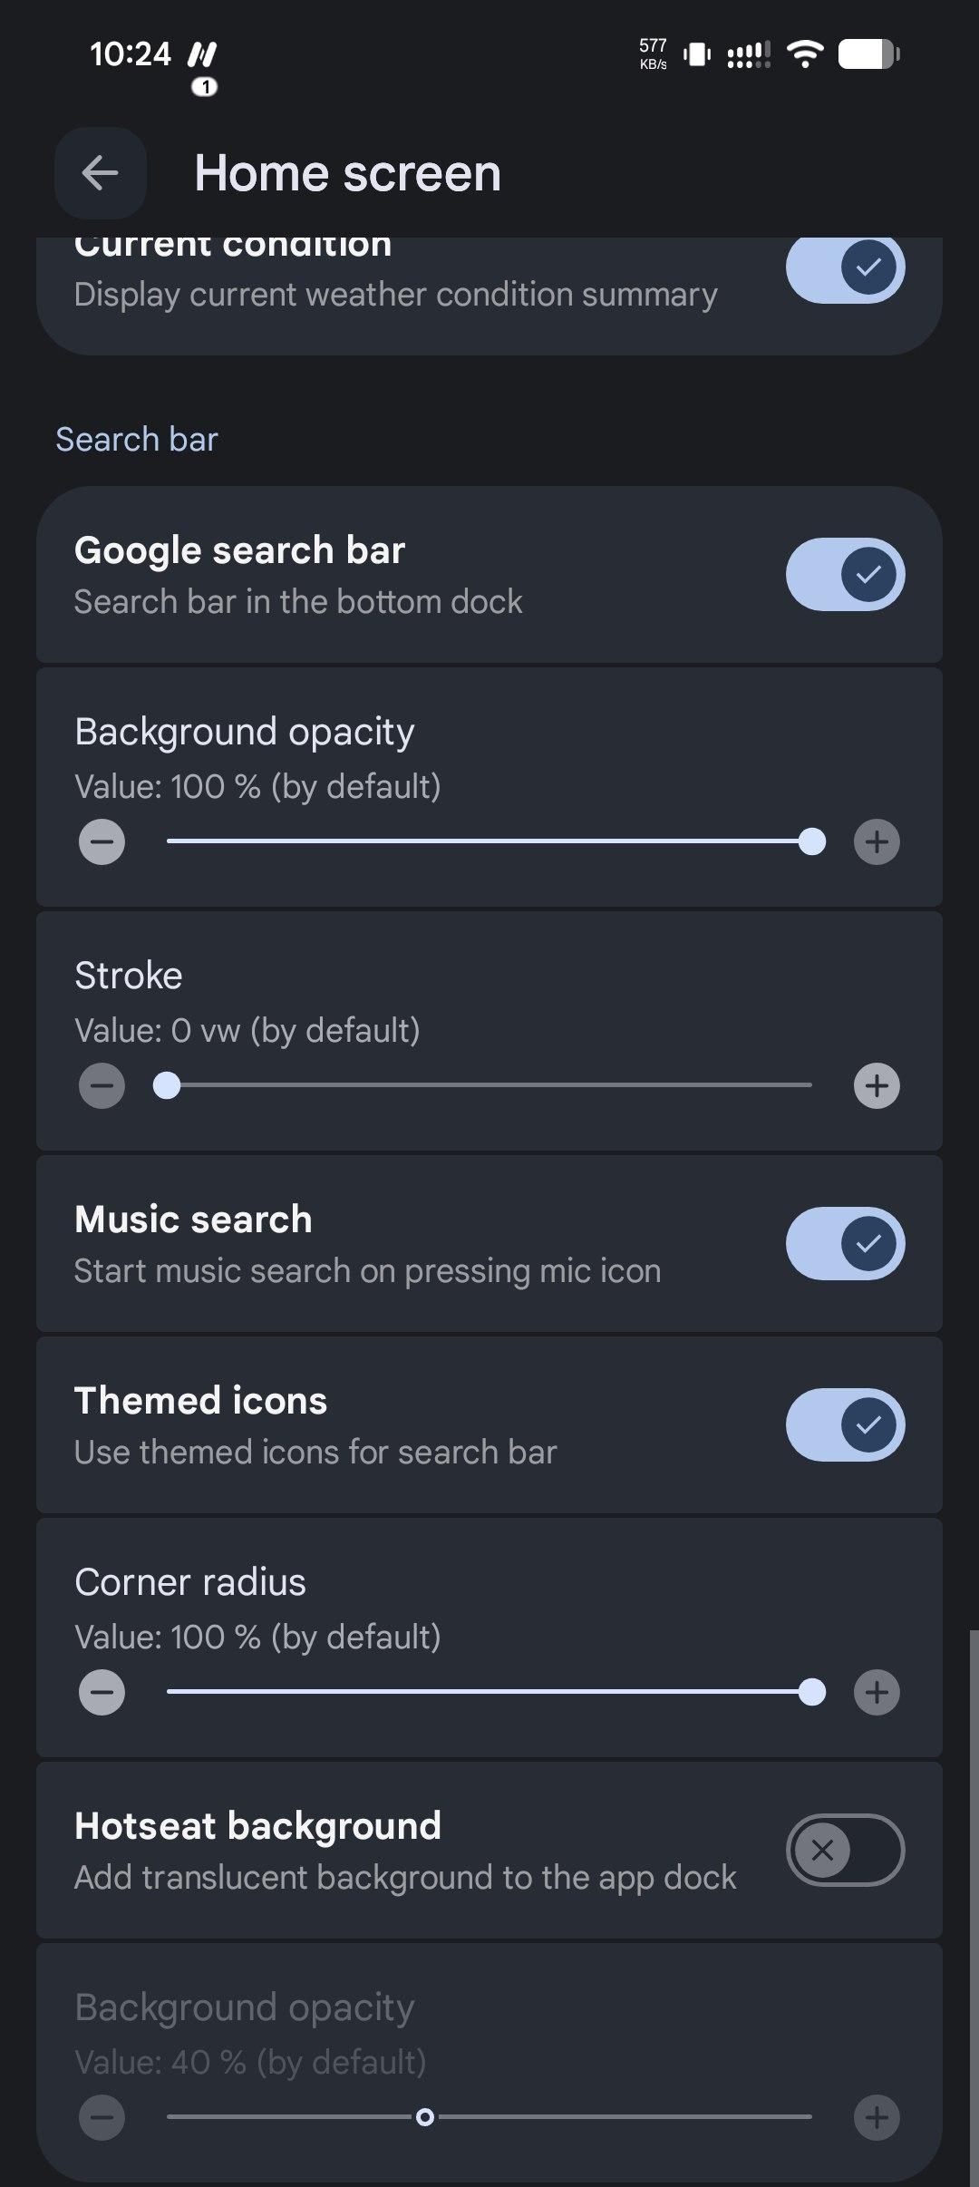Click the vertical scrollbar on right edge

974,1904
